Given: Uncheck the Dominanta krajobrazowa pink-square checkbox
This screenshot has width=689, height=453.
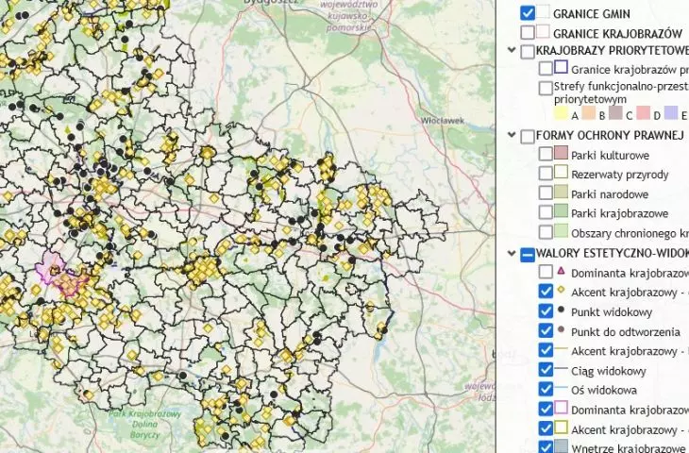Looking at the screenshot, I should click(x=546, y=409).
